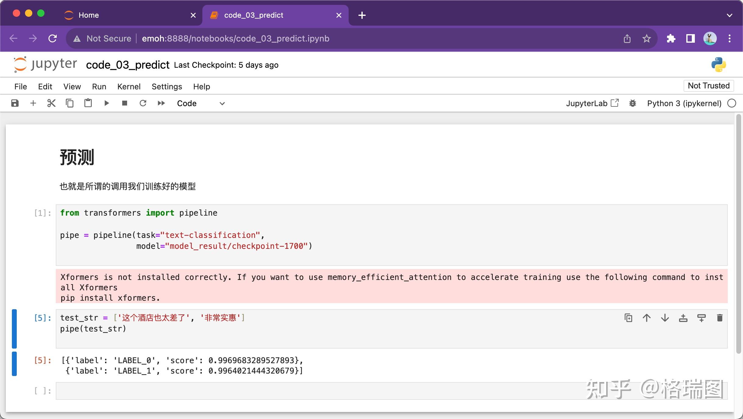Bookmark this page with the star icon
The height and width of the screenshot is (419, 743).
646,39
